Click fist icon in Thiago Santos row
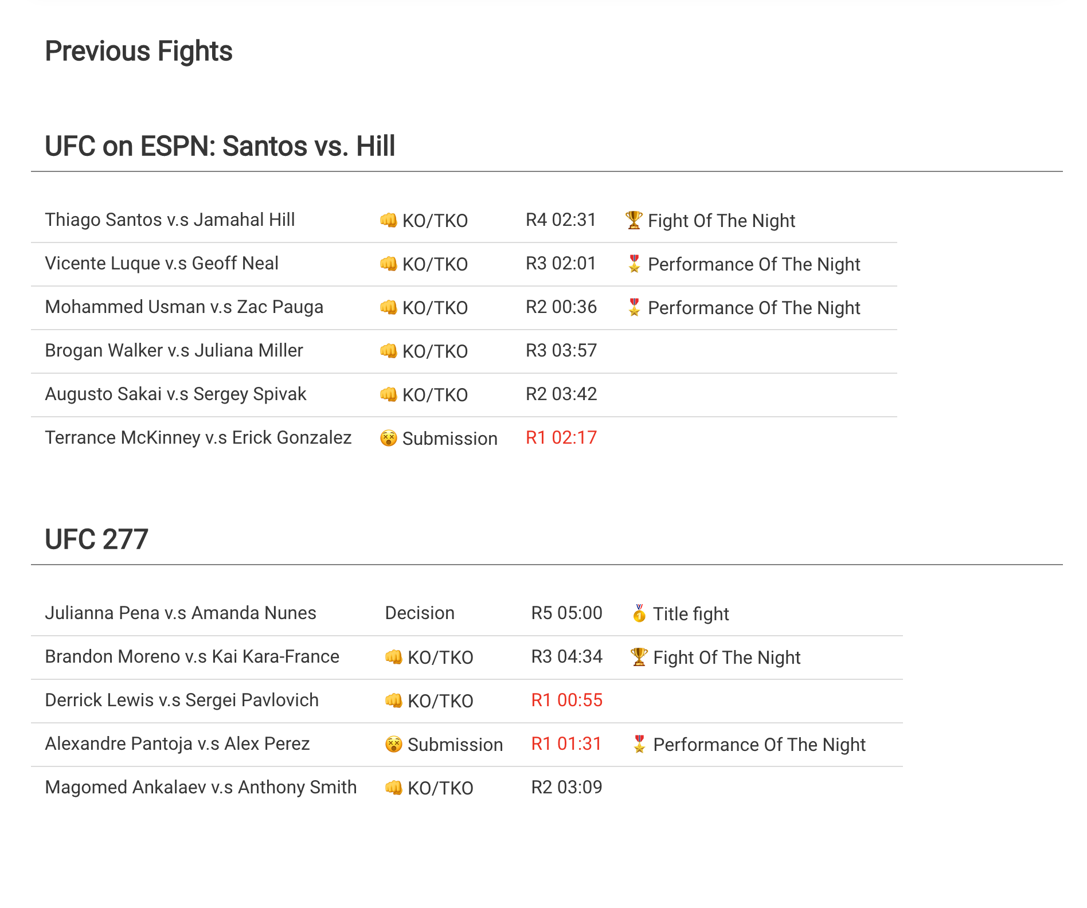Screen dimensions: 1087x908 pyautogui.click(x=388, y=220)
